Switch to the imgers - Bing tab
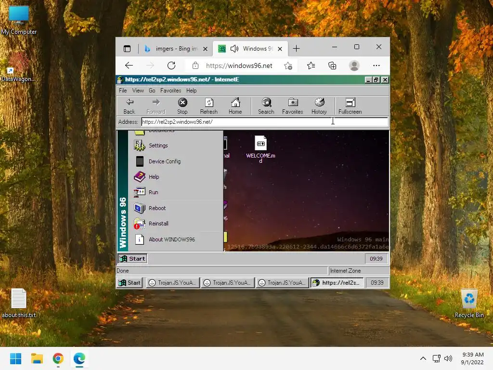Screen dimensions: 493x370 click(x=175, y=49)
